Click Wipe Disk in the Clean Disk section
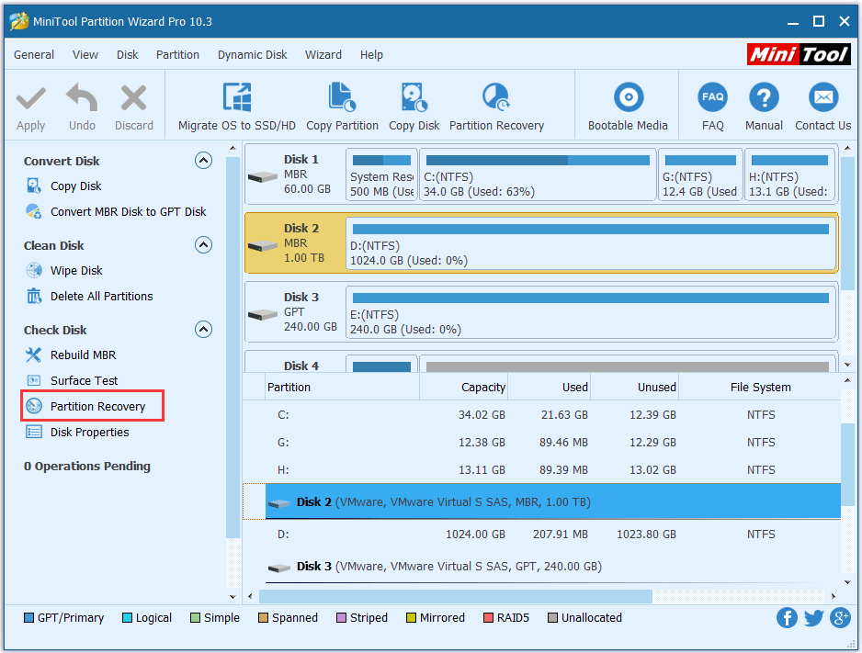This screenshot has width=862, height=653. pyautogui.click(x=76, y=271)
